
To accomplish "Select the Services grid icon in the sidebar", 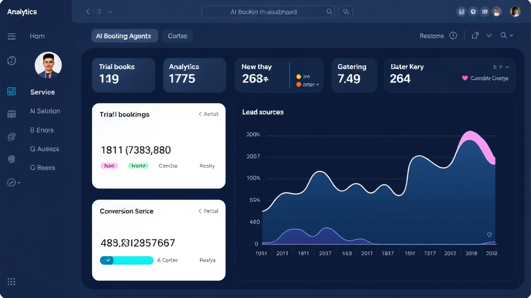I will click(x=11, y=91).
